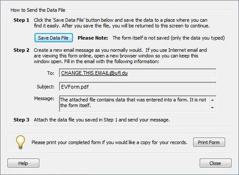Image resolution: width=239 pixels, height=175 pixels.
Task: Click the 'To:' field label
Action: coord(51,73)
